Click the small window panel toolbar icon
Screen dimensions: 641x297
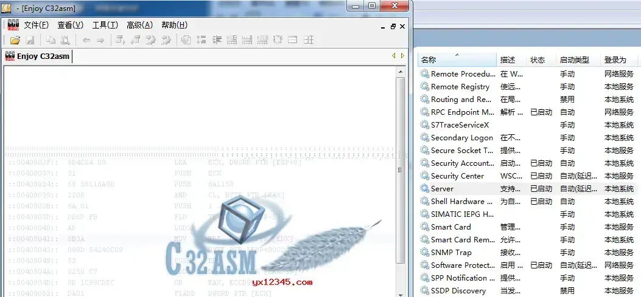click(293, 39)
